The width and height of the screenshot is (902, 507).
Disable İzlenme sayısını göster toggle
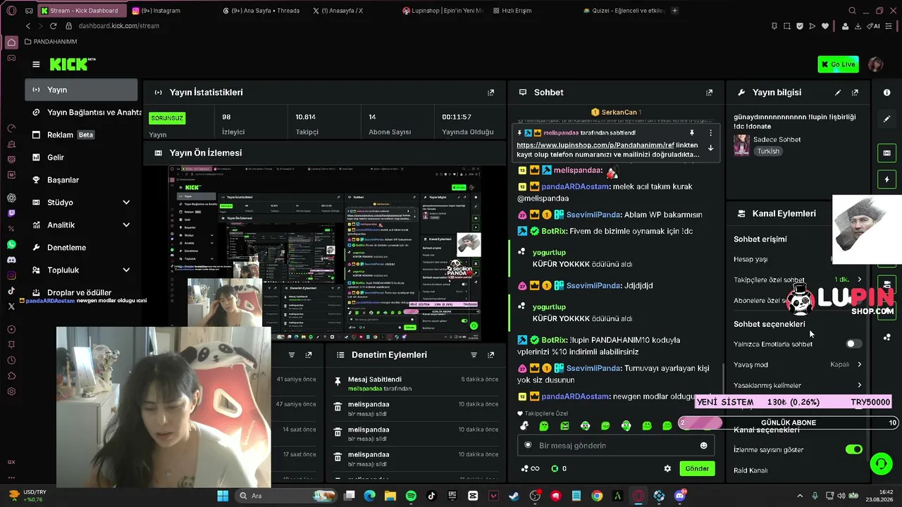point(853,449)
